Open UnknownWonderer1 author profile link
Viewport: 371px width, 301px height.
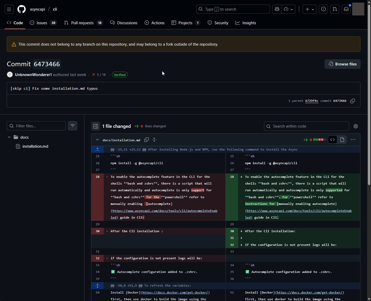coord(34,75)
